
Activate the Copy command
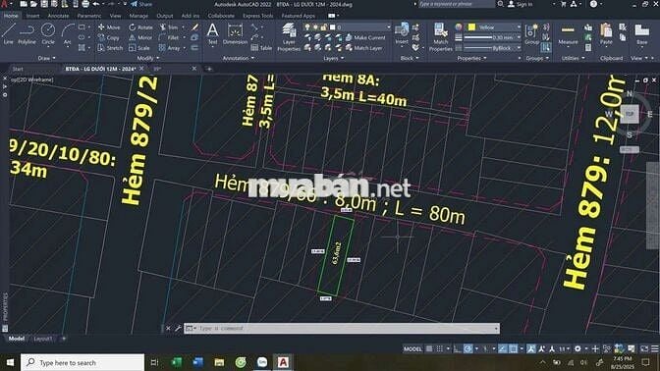coord(109,37)
